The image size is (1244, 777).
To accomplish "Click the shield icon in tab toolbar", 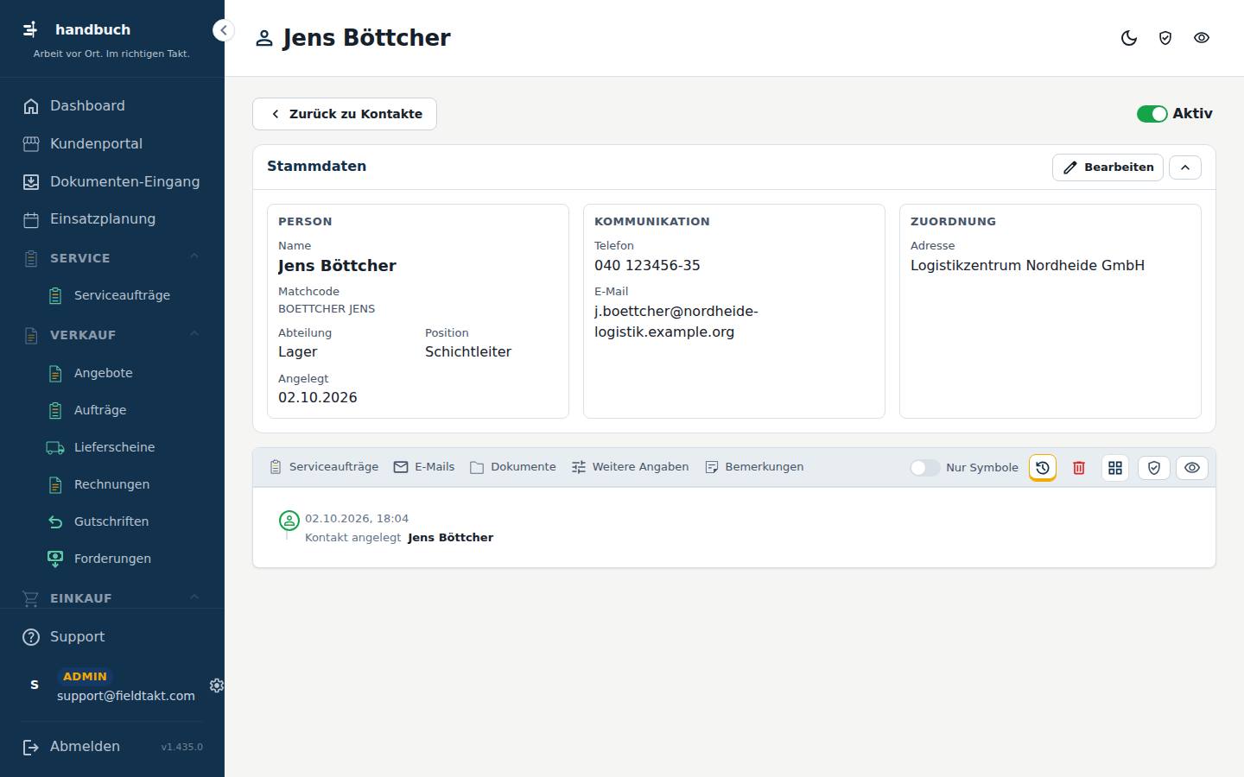I will 1154,467.
